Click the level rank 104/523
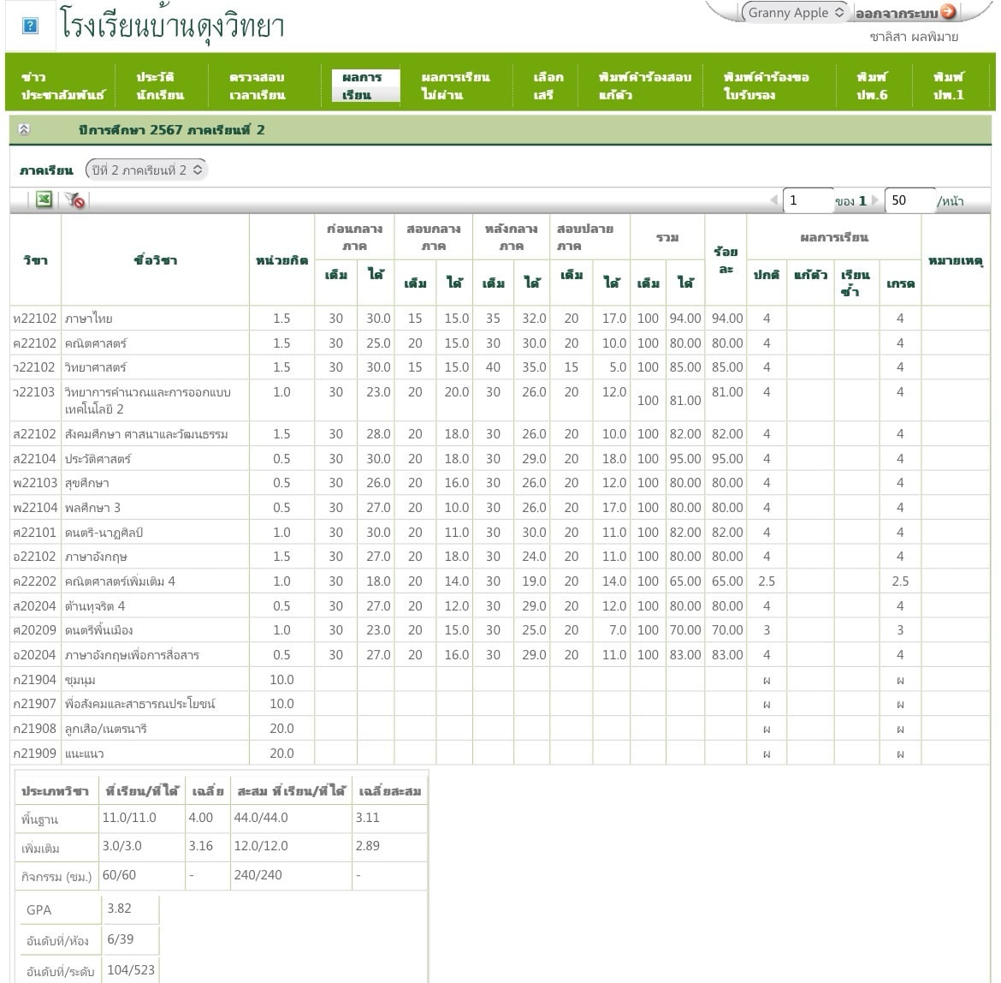This screenshot has height=983, width=1001. 131,969
